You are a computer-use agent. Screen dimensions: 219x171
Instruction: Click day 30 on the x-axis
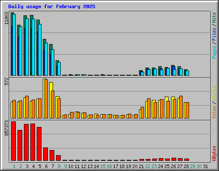tap(199, 166)
